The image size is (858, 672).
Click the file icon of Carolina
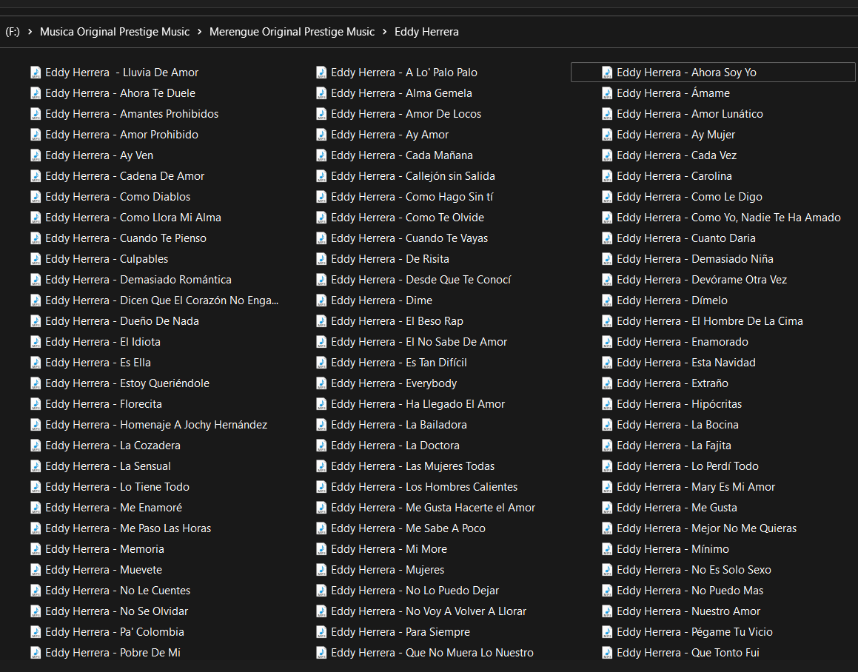pyautogui.click(x=607, y=176)
